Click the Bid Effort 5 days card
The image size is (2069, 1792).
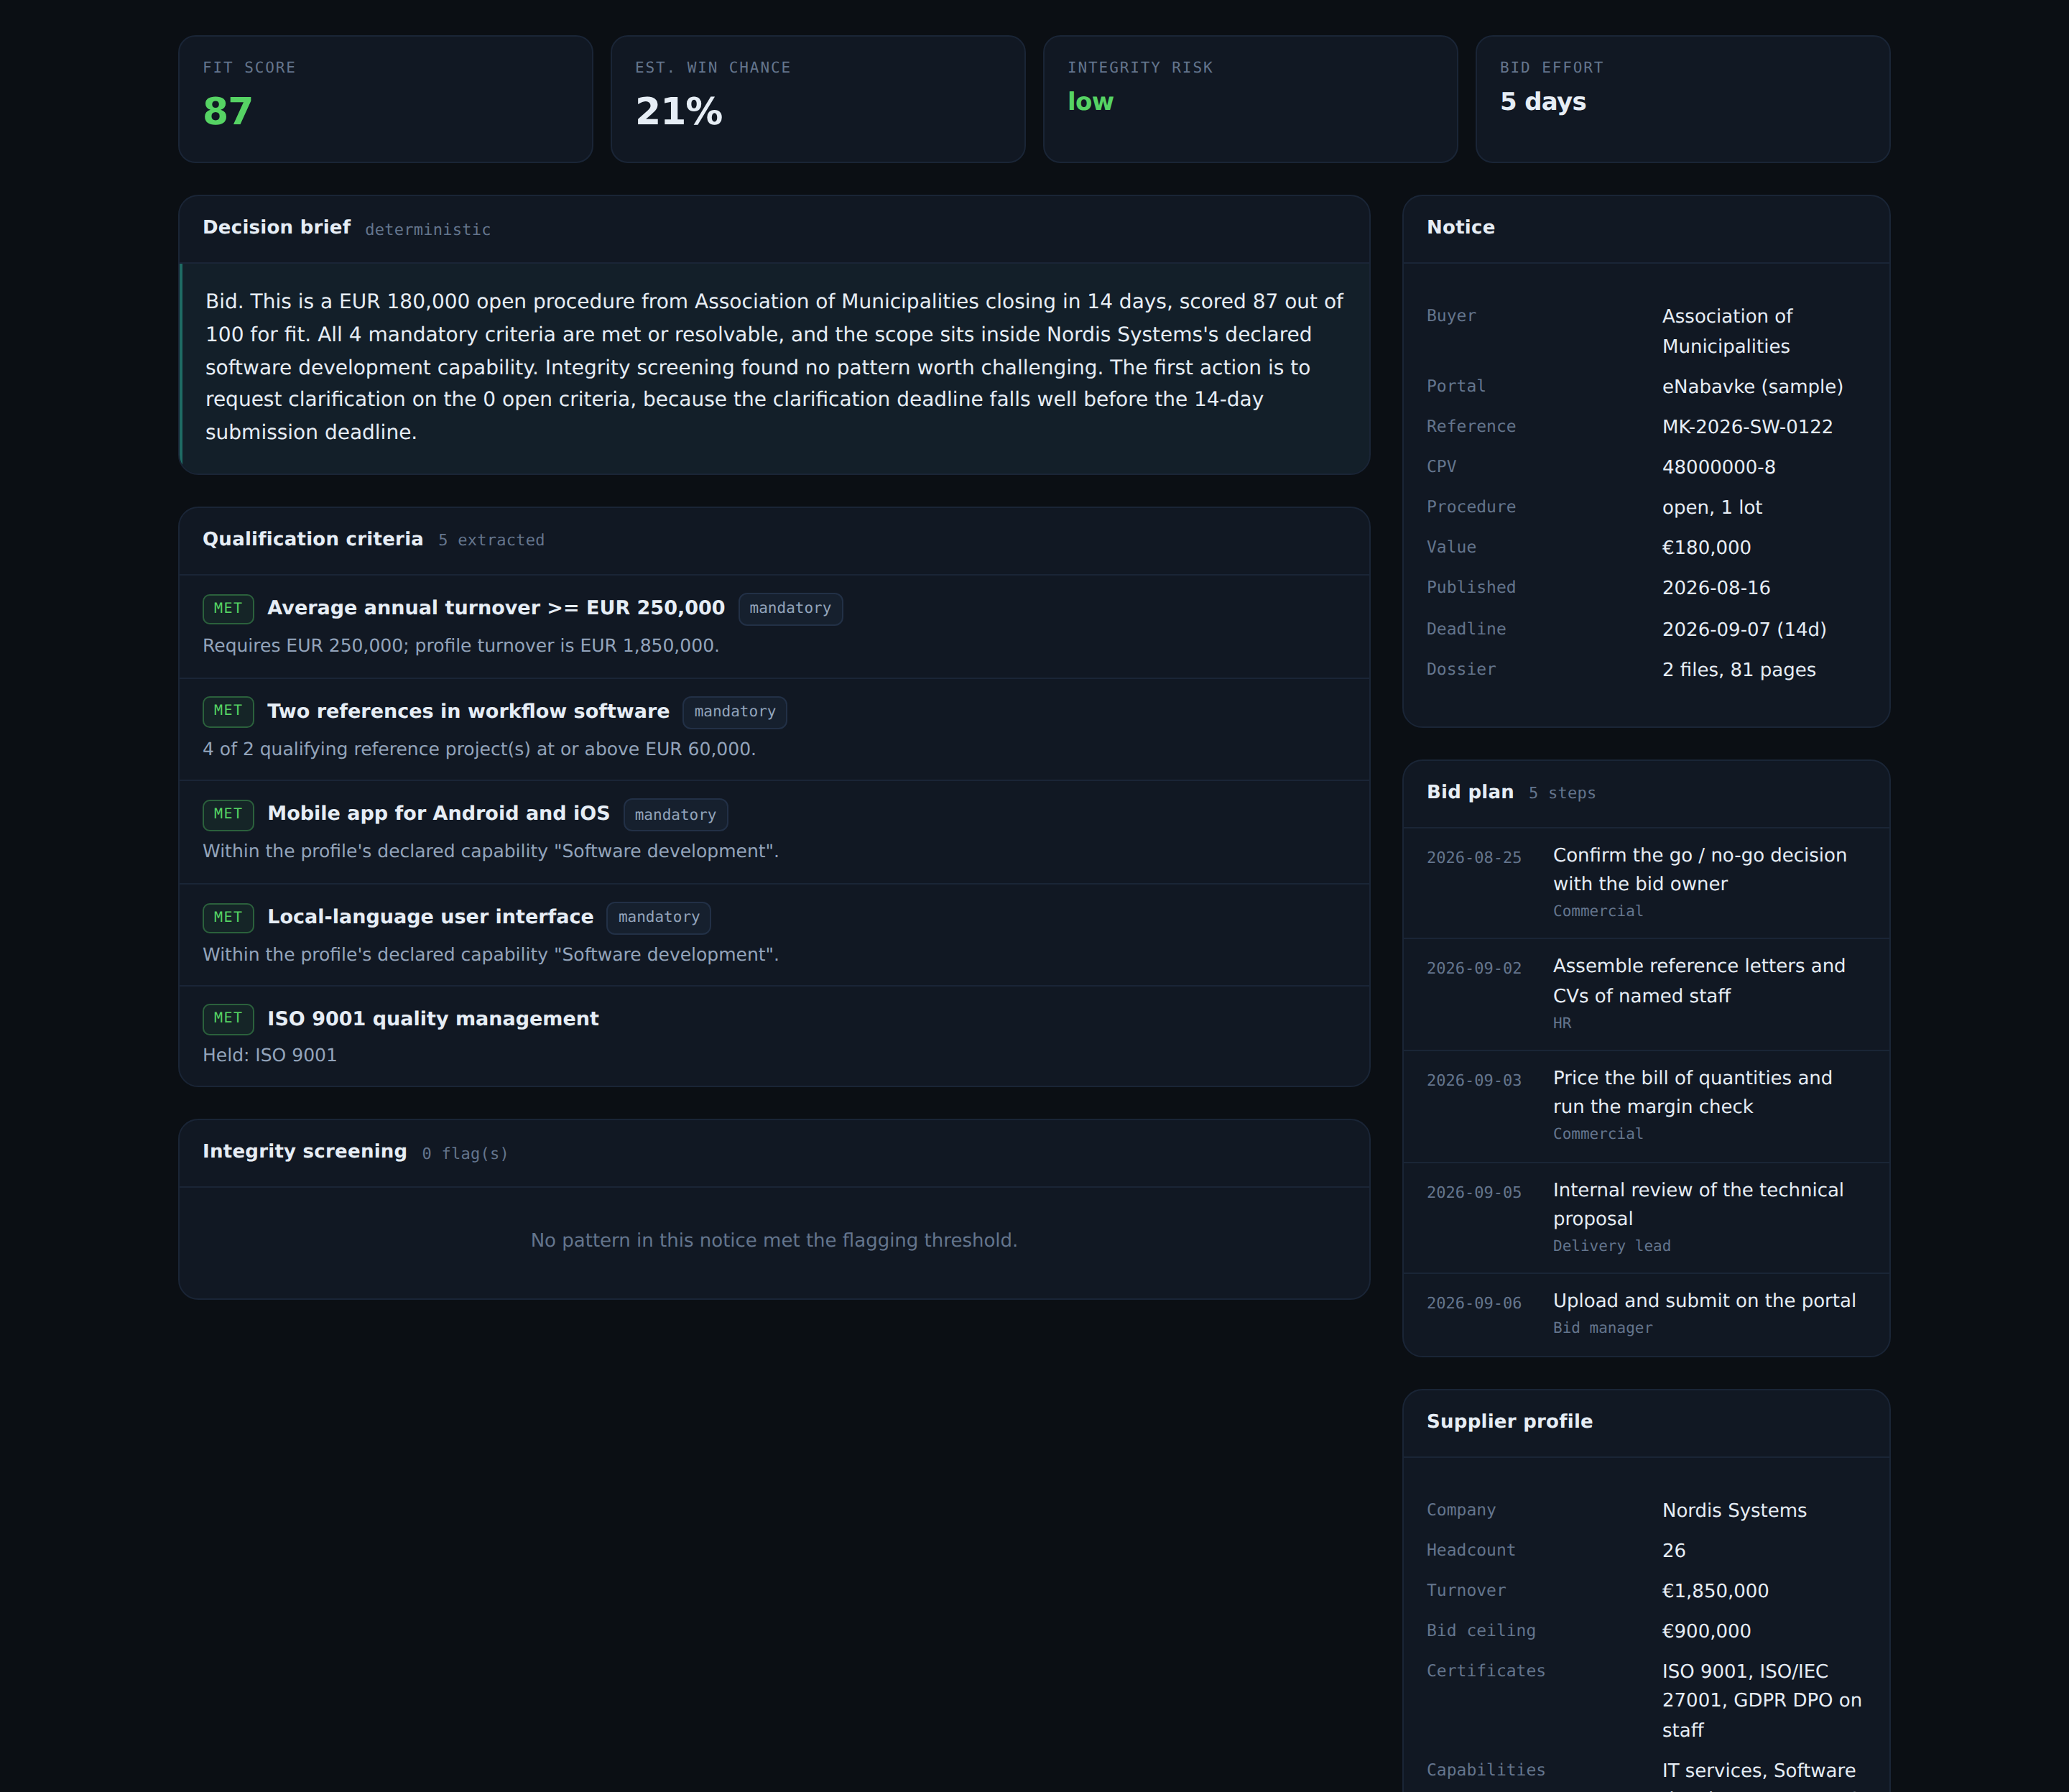click(1682, 99)
